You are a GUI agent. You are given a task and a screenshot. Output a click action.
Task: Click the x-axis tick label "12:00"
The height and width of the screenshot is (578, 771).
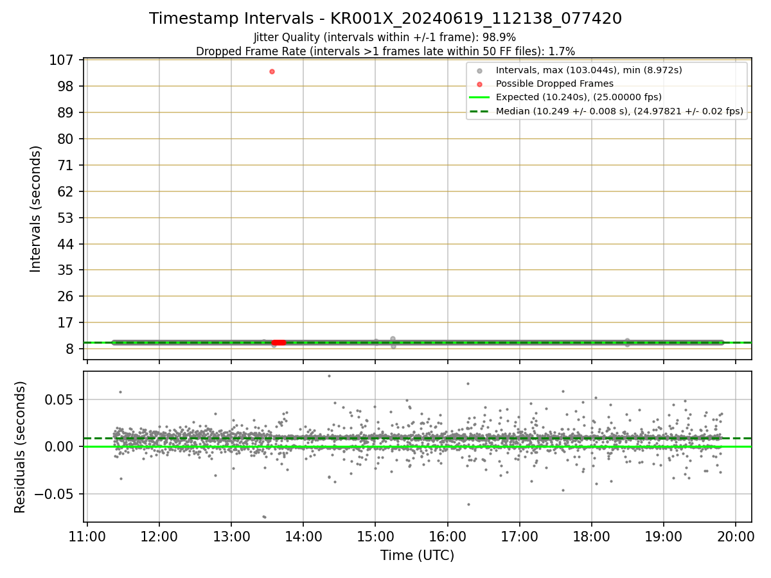pyautogui.click(x=159, y=536)
